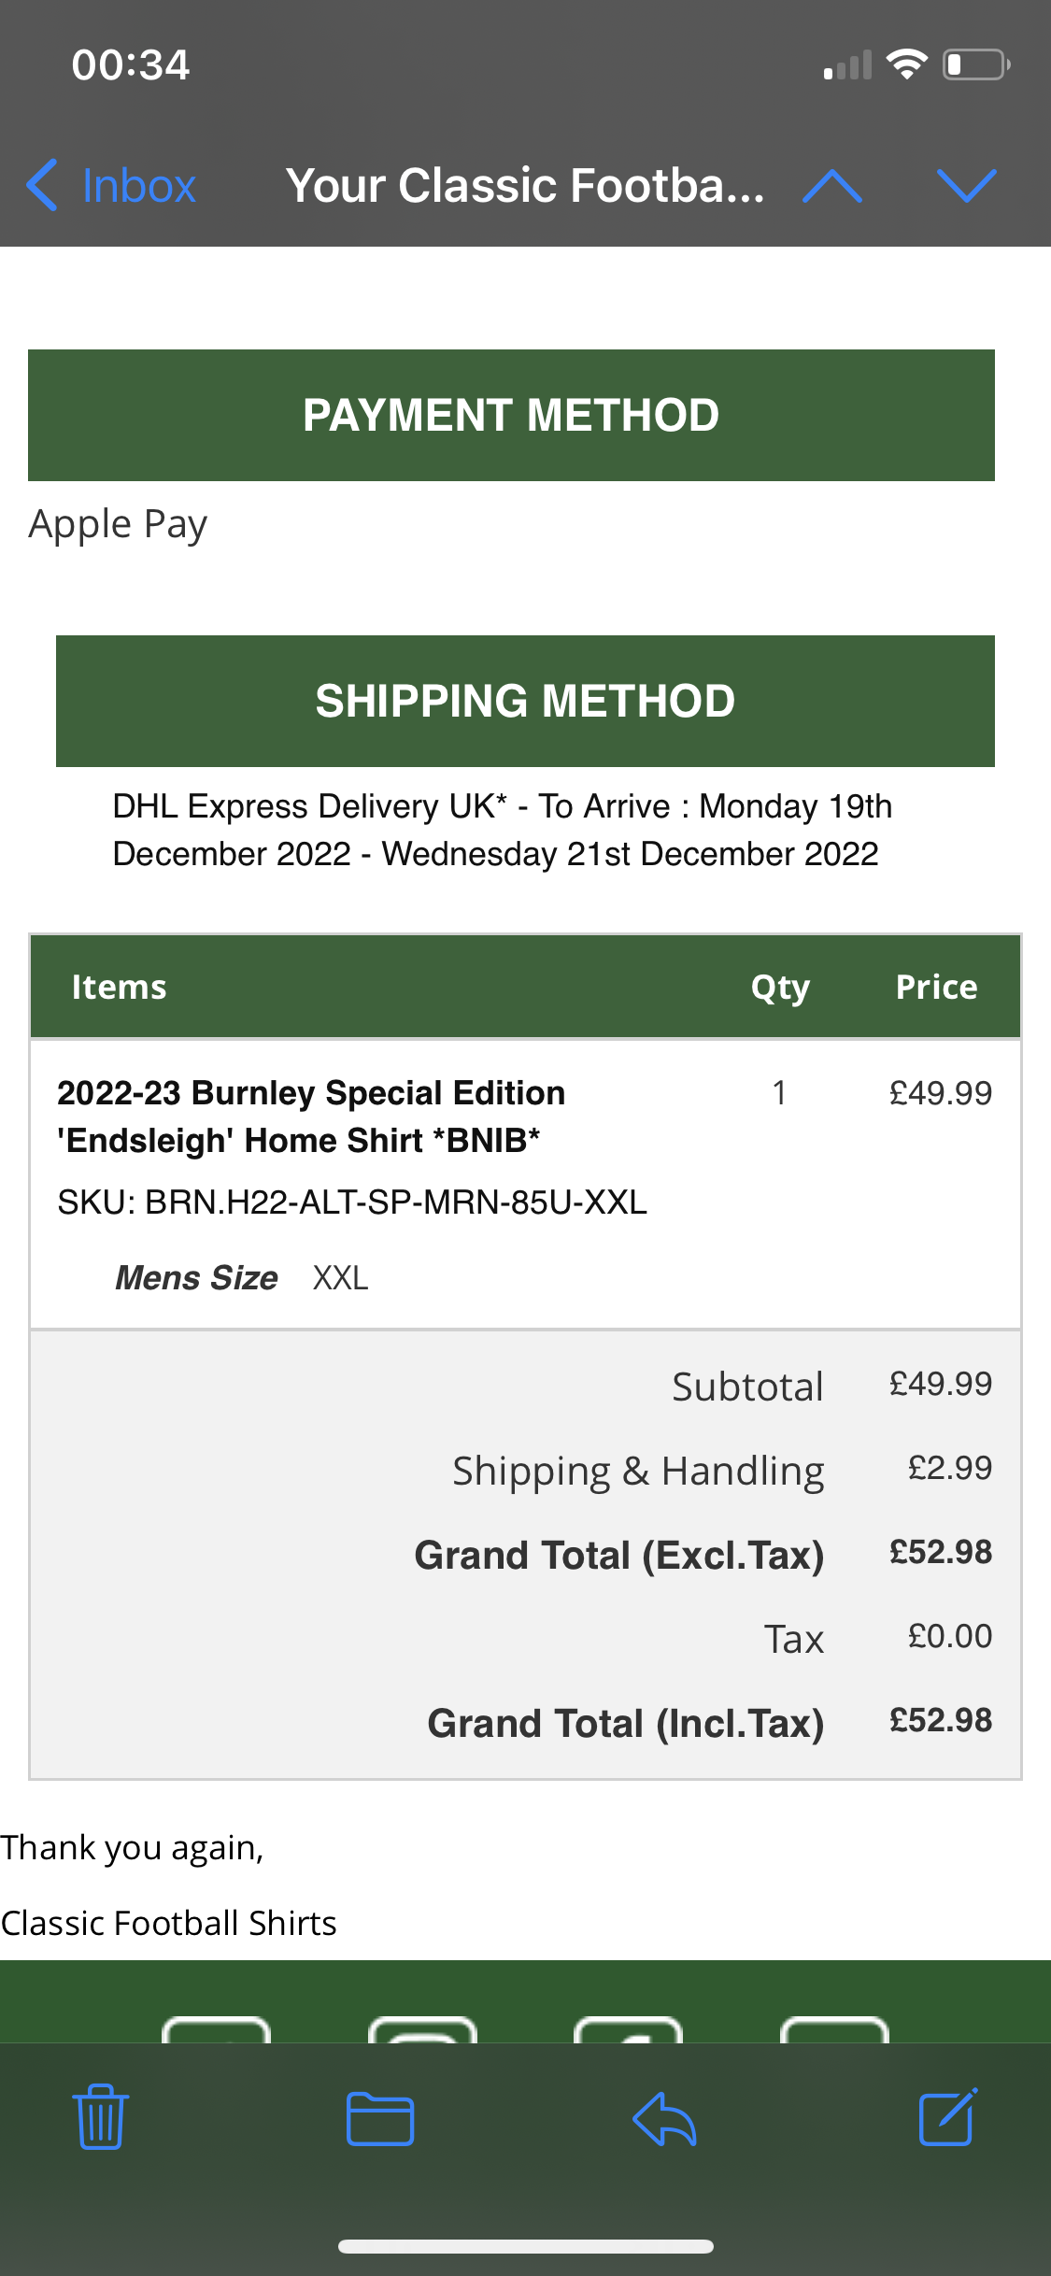Go to next message with down arrow
The height and width of the screenshot is (2276, 1051).
click(967, 185)
